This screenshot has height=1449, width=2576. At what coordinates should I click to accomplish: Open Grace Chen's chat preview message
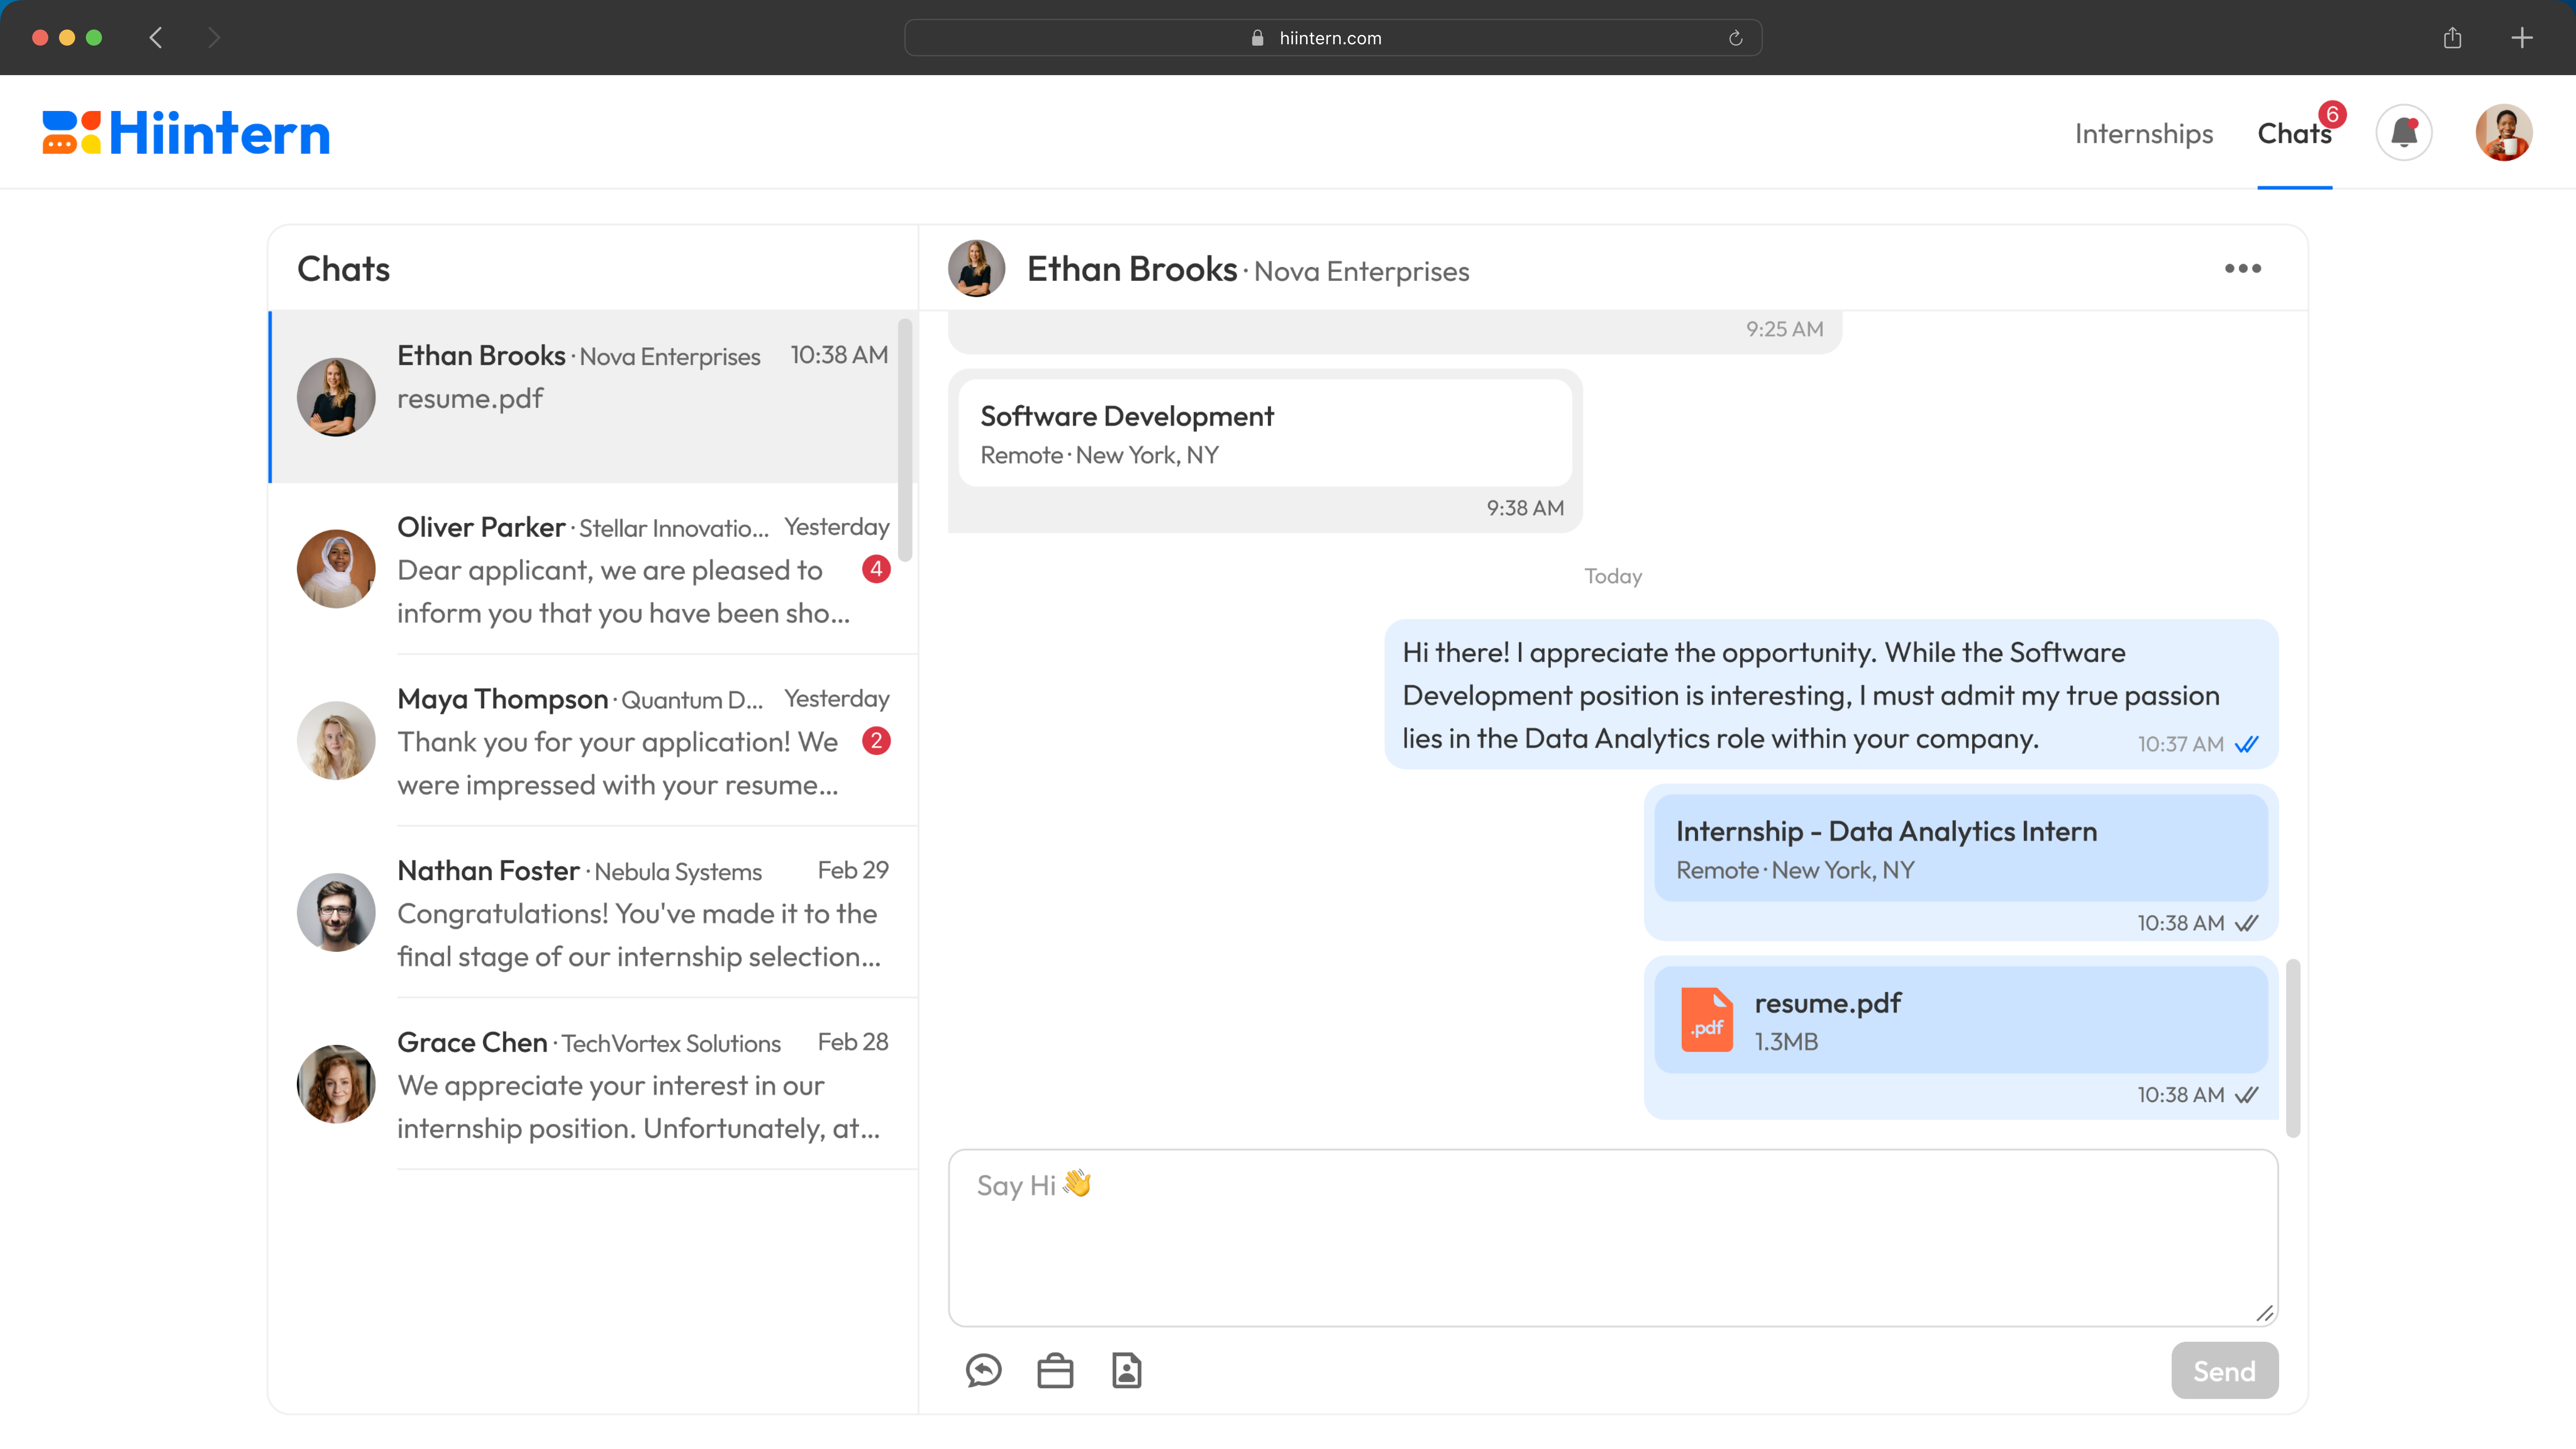point(639,1107)
